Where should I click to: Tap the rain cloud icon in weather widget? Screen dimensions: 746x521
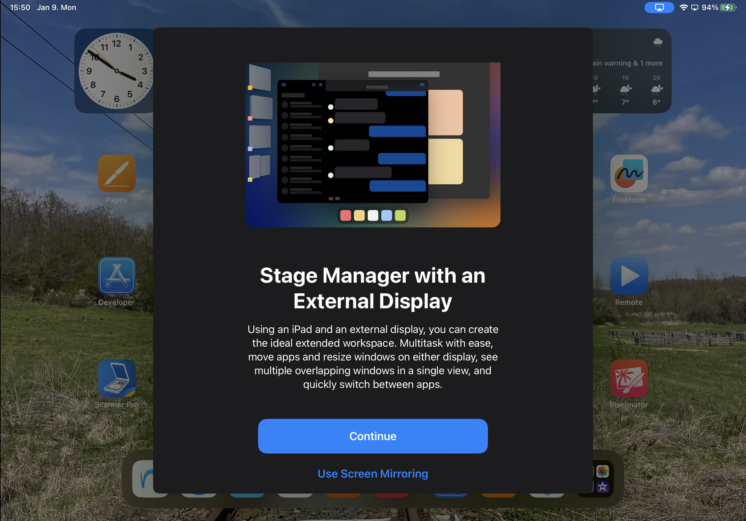(658, 42)
